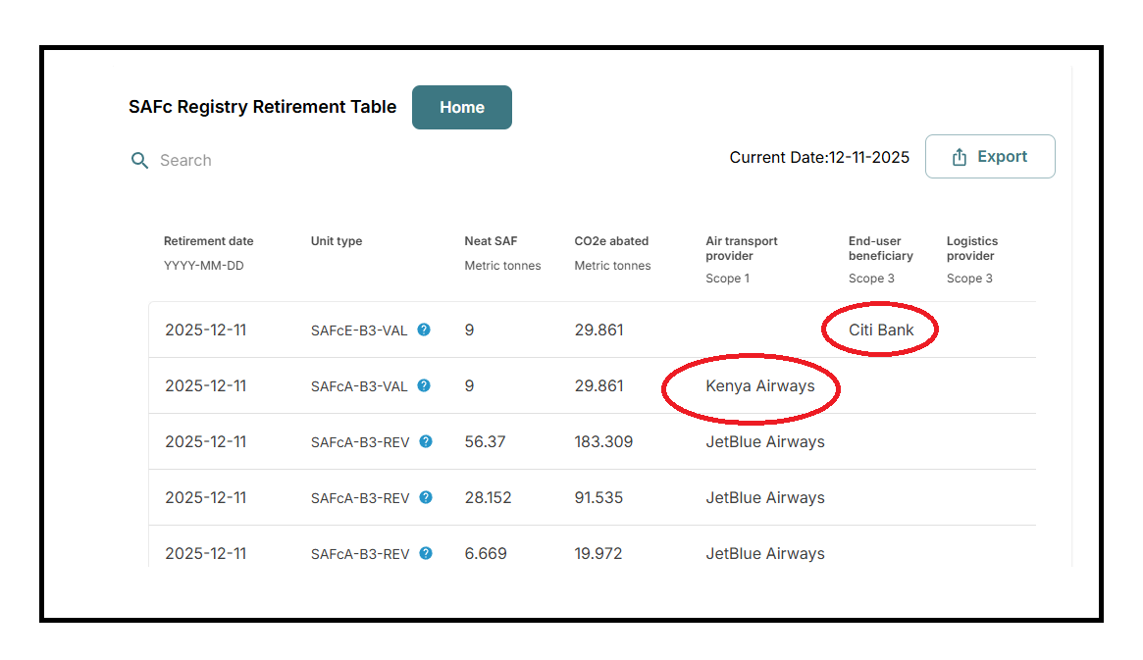
Task: Open help icon in the 28.152 row
Action: pos(426,497)
